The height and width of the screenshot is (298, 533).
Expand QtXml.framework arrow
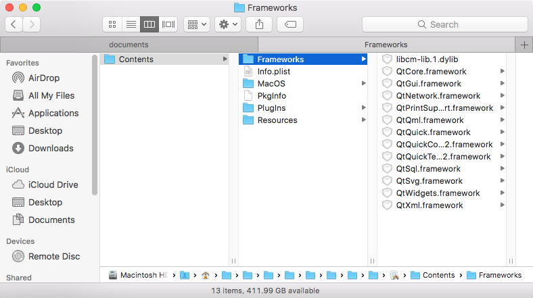[502, 205]
